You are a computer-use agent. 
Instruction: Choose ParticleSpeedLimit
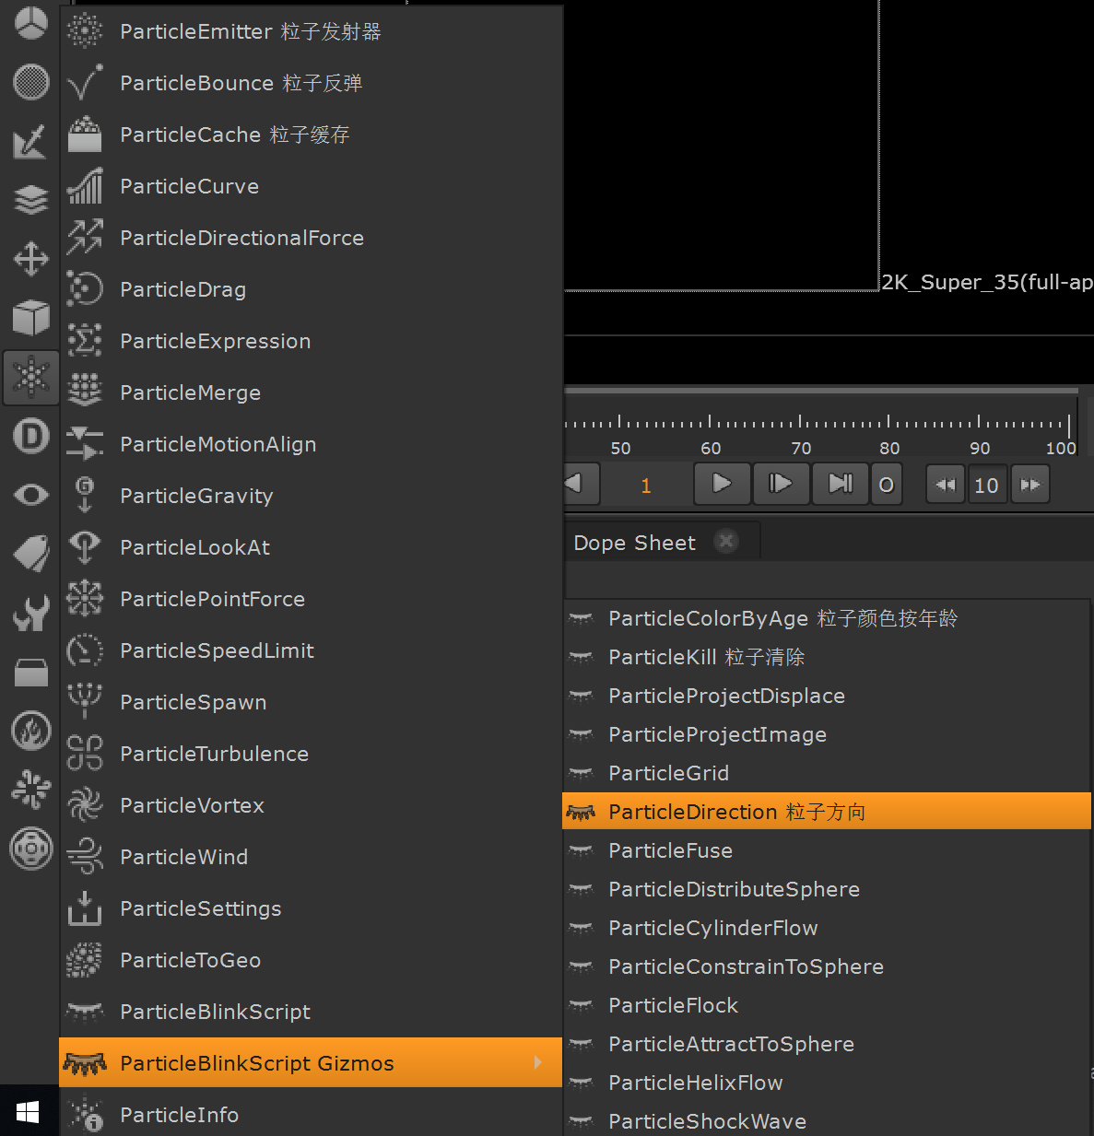[311, 650]
